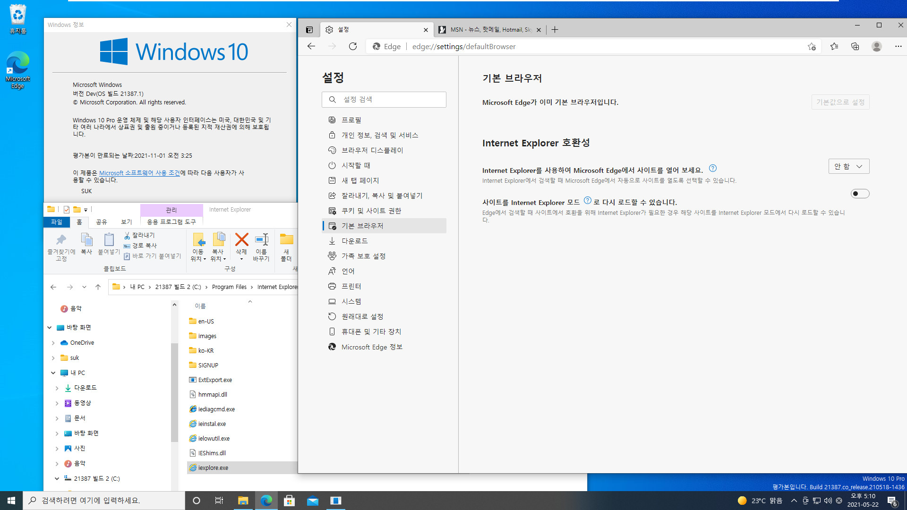The image size is (907, 510).
Task: Click the Edge back navigation arrow
Action: click(x=311, y=46)
